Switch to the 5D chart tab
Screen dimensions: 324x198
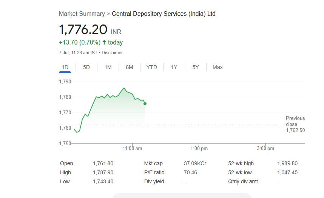point(86,67)
